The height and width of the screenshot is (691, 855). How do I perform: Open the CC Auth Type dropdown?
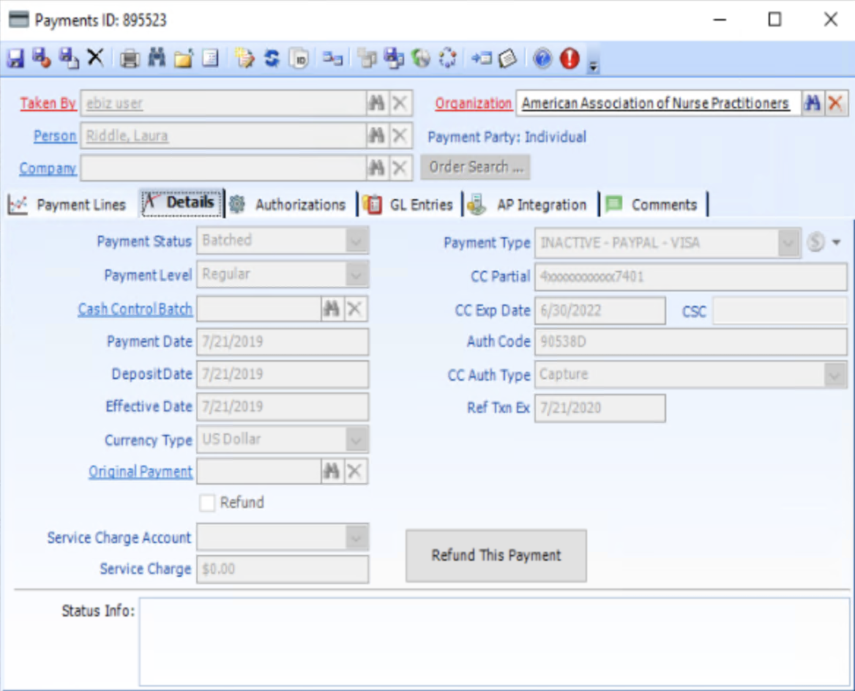[835, 375]
